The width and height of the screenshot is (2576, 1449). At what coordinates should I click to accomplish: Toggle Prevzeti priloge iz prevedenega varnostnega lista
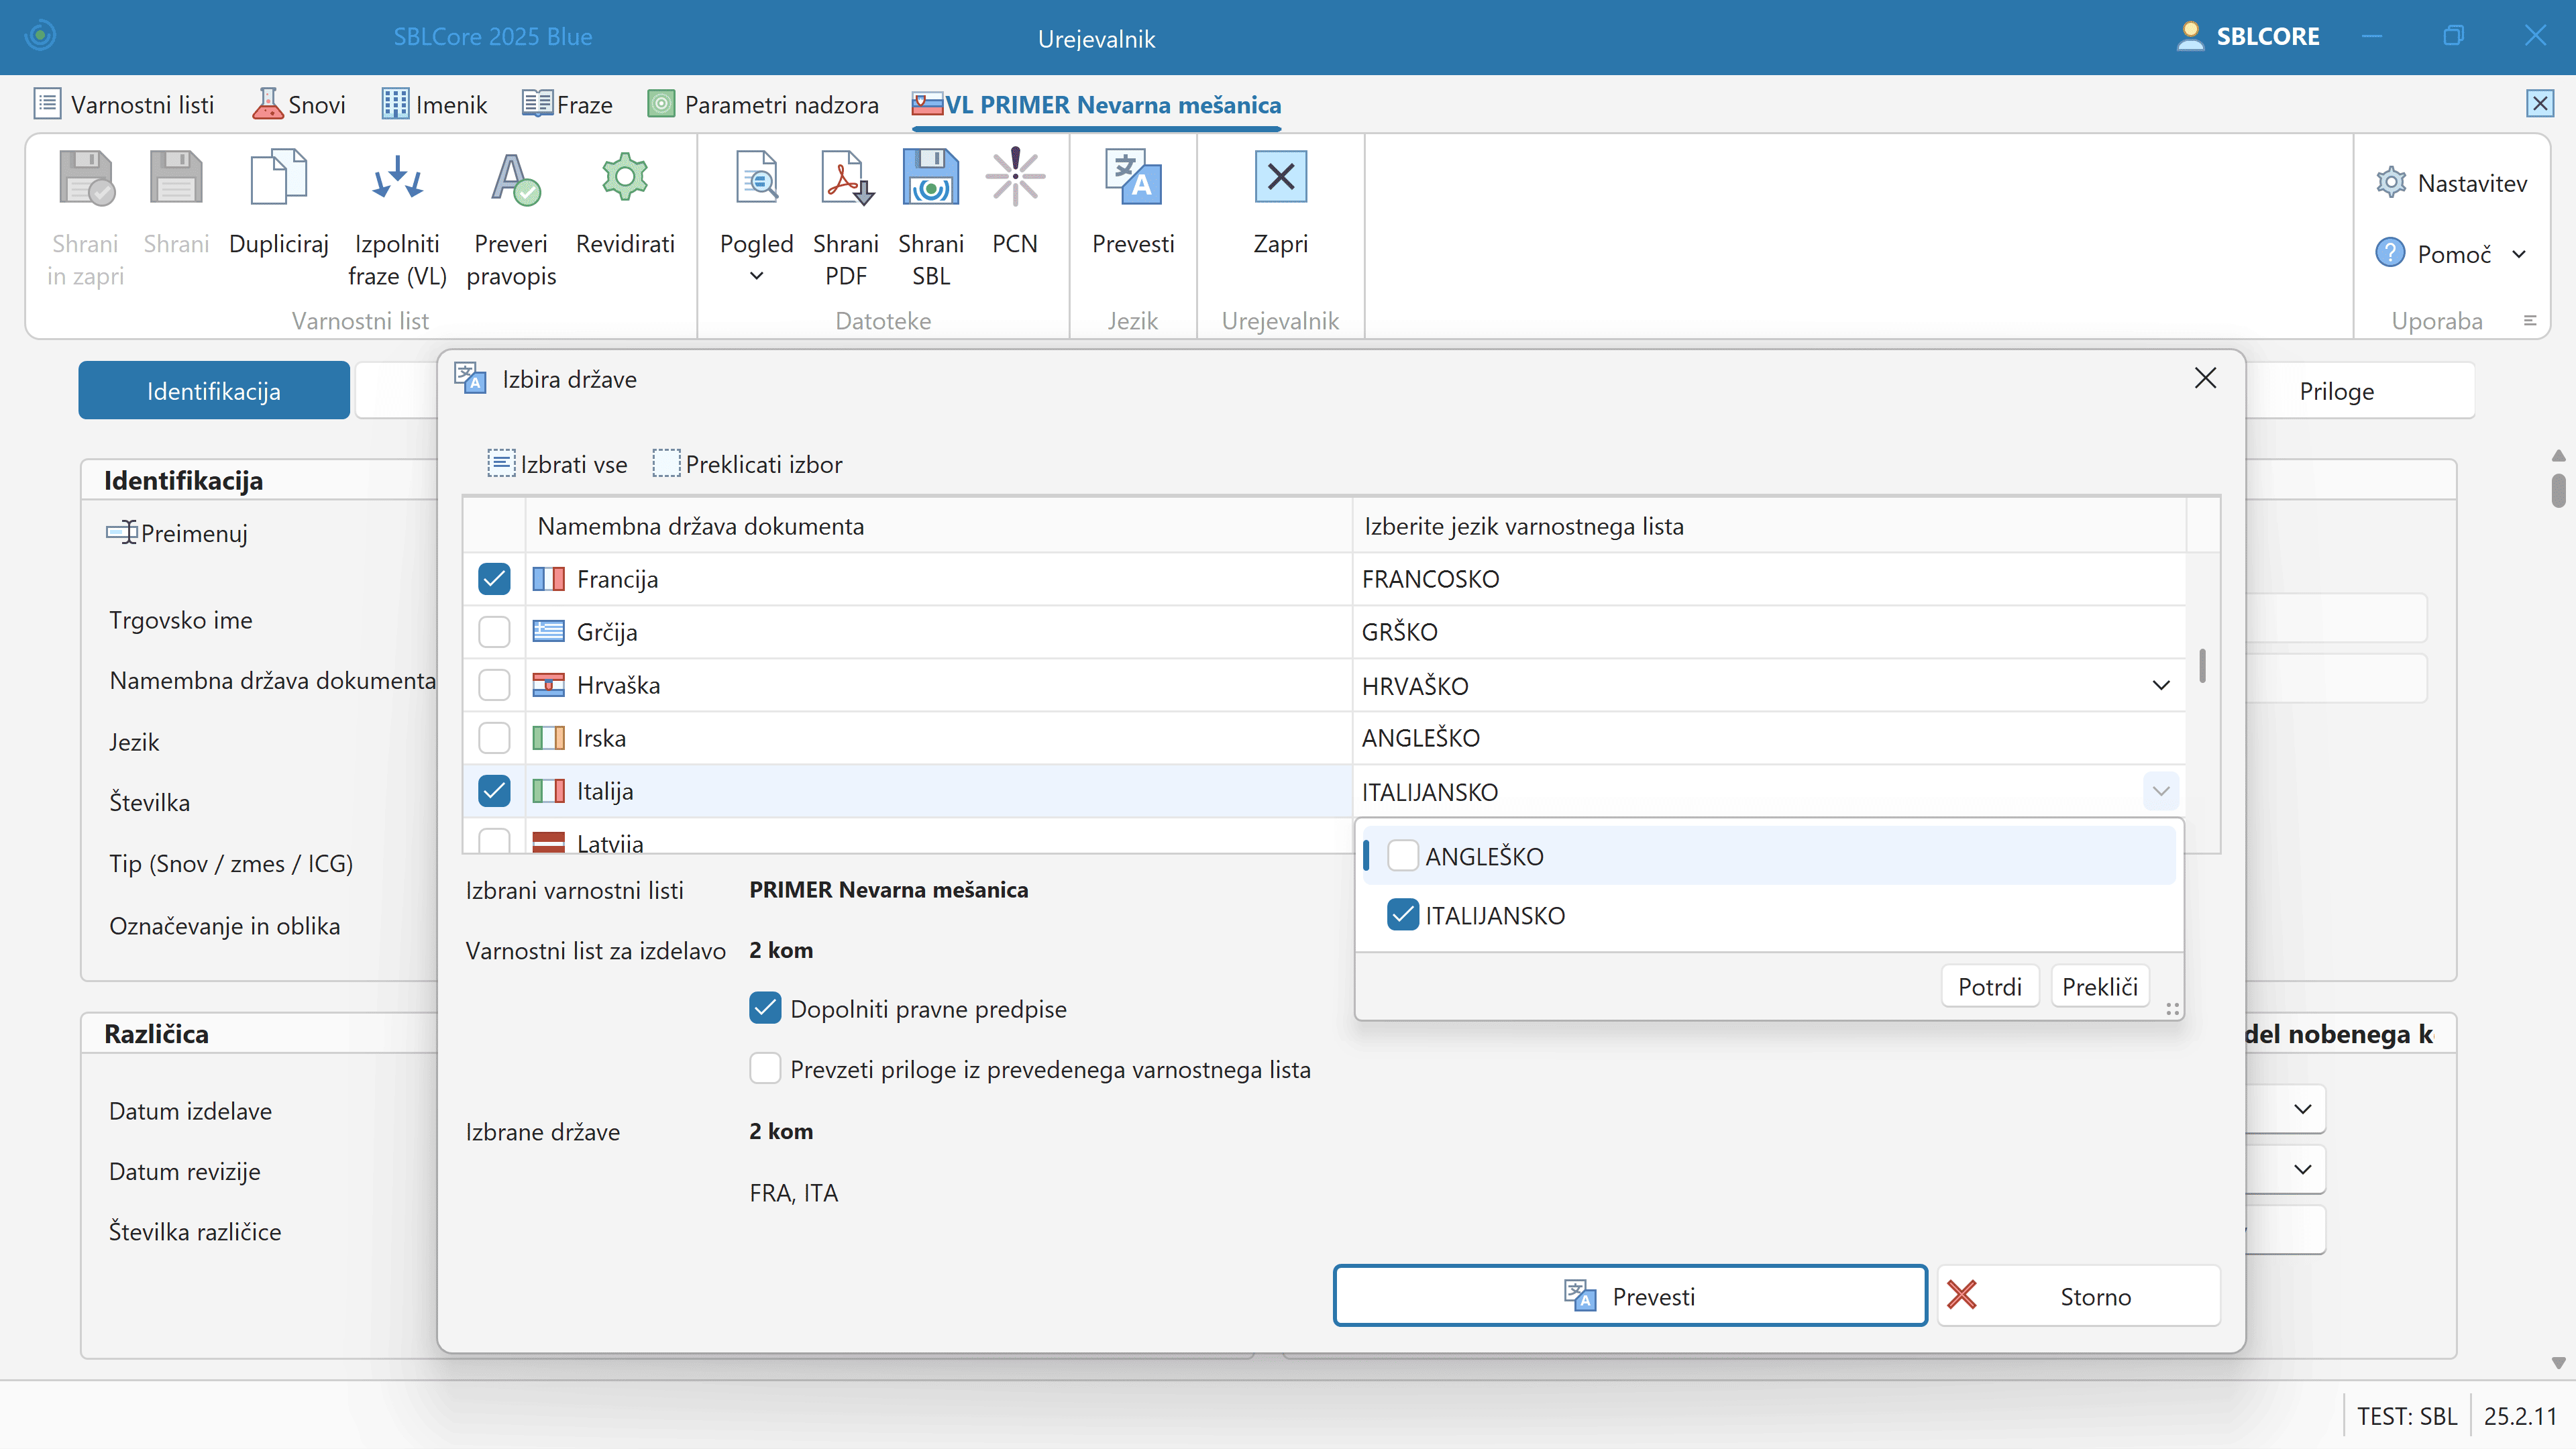coord(765,1069)
